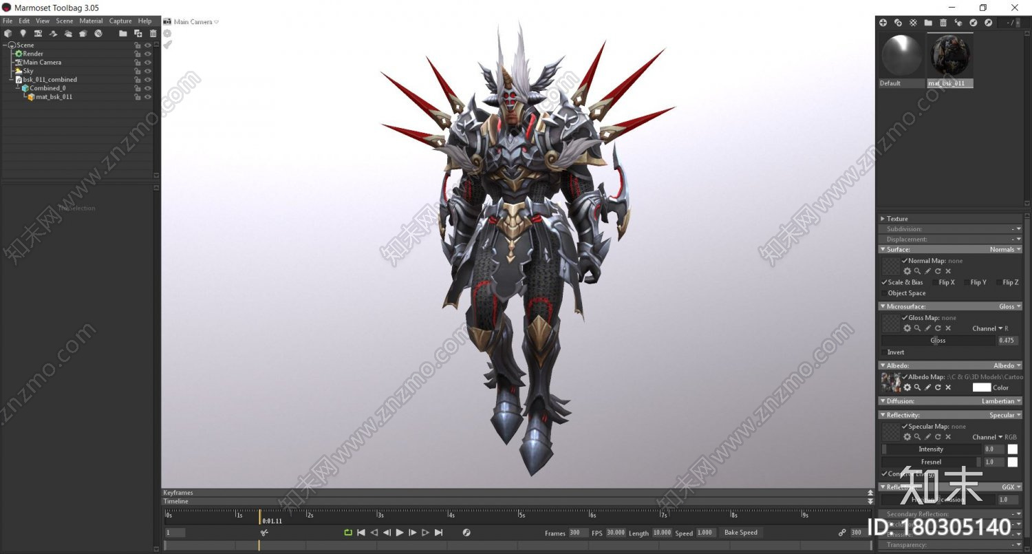Change the Diffusion Lambertian dropdown
The width and height of the screenshot is (1032, 554).
[1001, 401]
